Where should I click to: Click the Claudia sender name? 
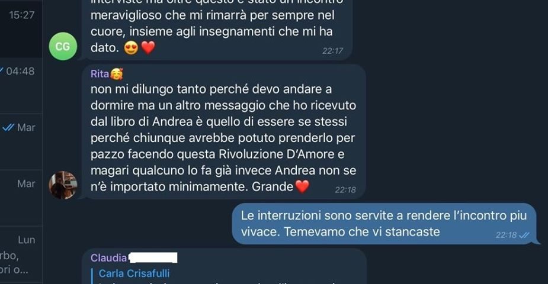click(x=108, y=258)
